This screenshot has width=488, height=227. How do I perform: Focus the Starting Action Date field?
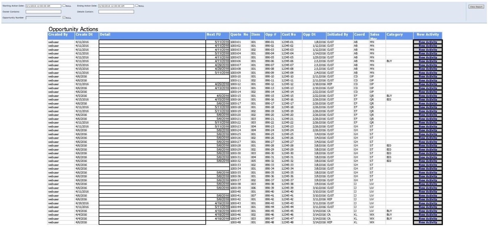pyautogui.click(x=43, y=6)
